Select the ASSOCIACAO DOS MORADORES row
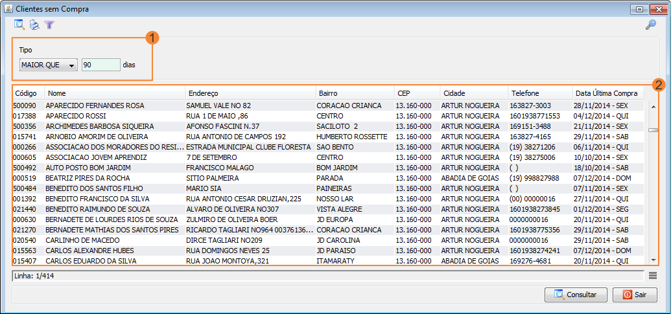Screen dimensions: 671x314 (328, 147)
